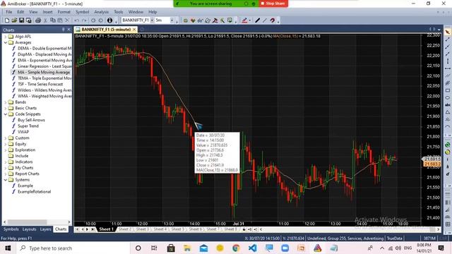Viewport: 452px width, 254px height.
Task: Click the red line color toolbar icon
Action: tap(245, 20)
